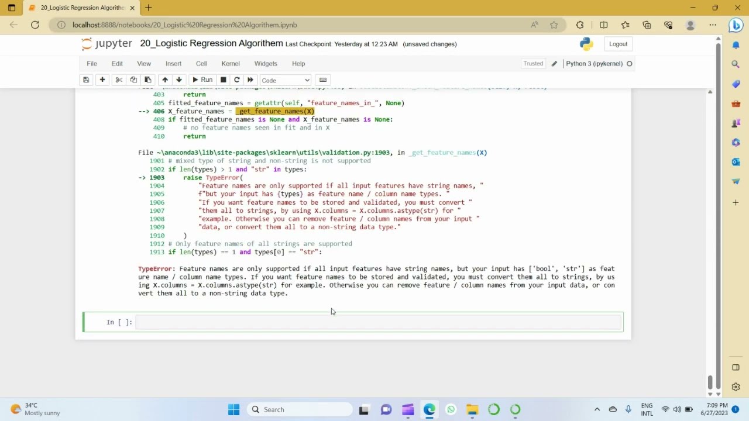
Task: Run the selected cell
Action: [202, 80]
